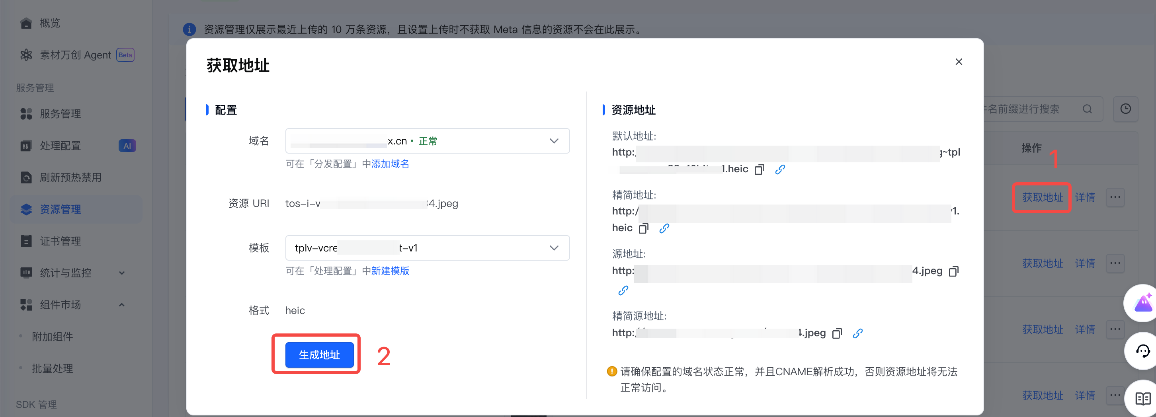Open the 模板 template dropdown
The image size is (1156, 417).
click(427, 247)
